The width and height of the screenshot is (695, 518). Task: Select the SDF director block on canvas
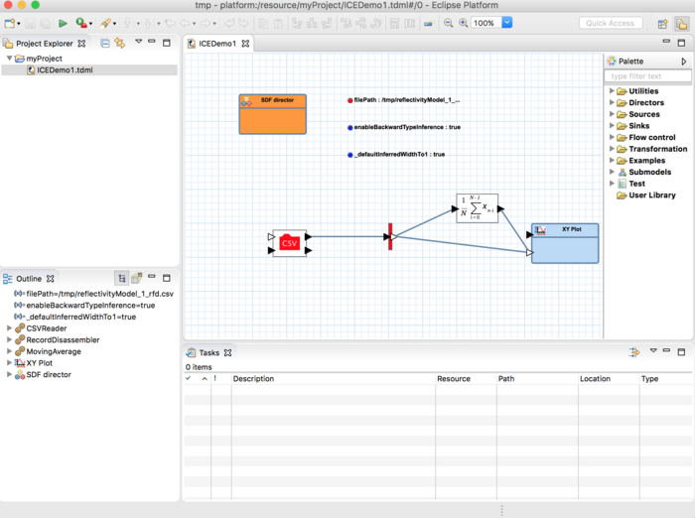273,114
